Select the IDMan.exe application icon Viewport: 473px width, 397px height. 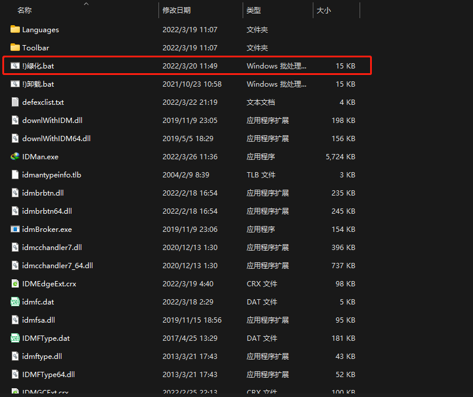[x=15, y=156]
